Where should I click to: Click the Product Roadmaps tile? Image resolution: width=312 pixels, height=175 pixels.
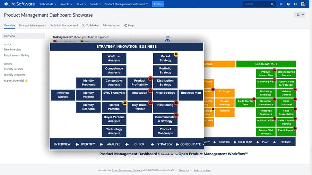click(165, 131)
